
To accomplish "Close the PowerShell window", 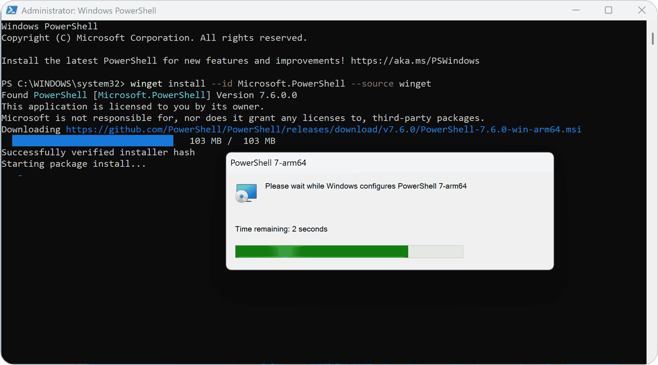I will click(642, 10).
